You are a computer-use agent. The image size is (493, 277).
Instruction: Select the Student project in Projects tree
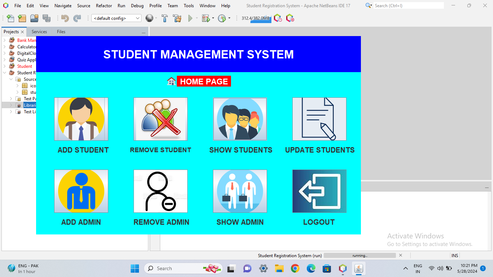(25, 66)
